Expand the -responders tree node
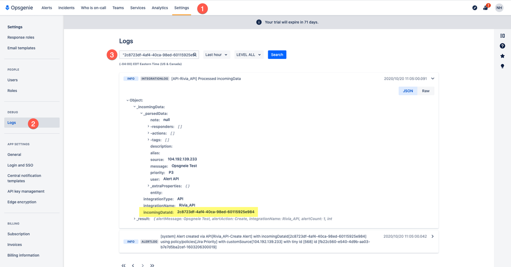The image size is (511, 267). (148, 127)
